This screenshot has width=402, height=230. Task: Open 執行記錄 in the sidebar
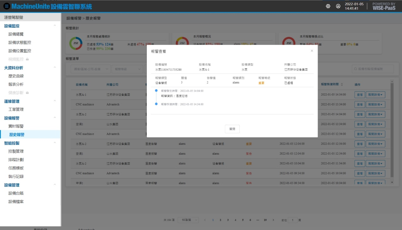(x=16, y=176)
